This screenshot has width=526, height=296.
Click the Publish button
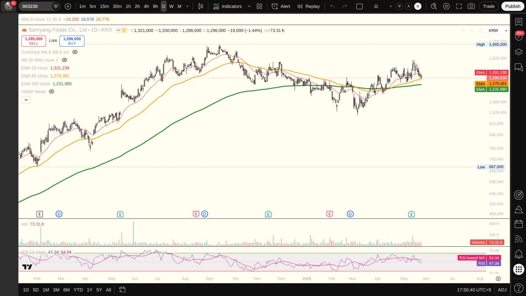coord(513,6)
